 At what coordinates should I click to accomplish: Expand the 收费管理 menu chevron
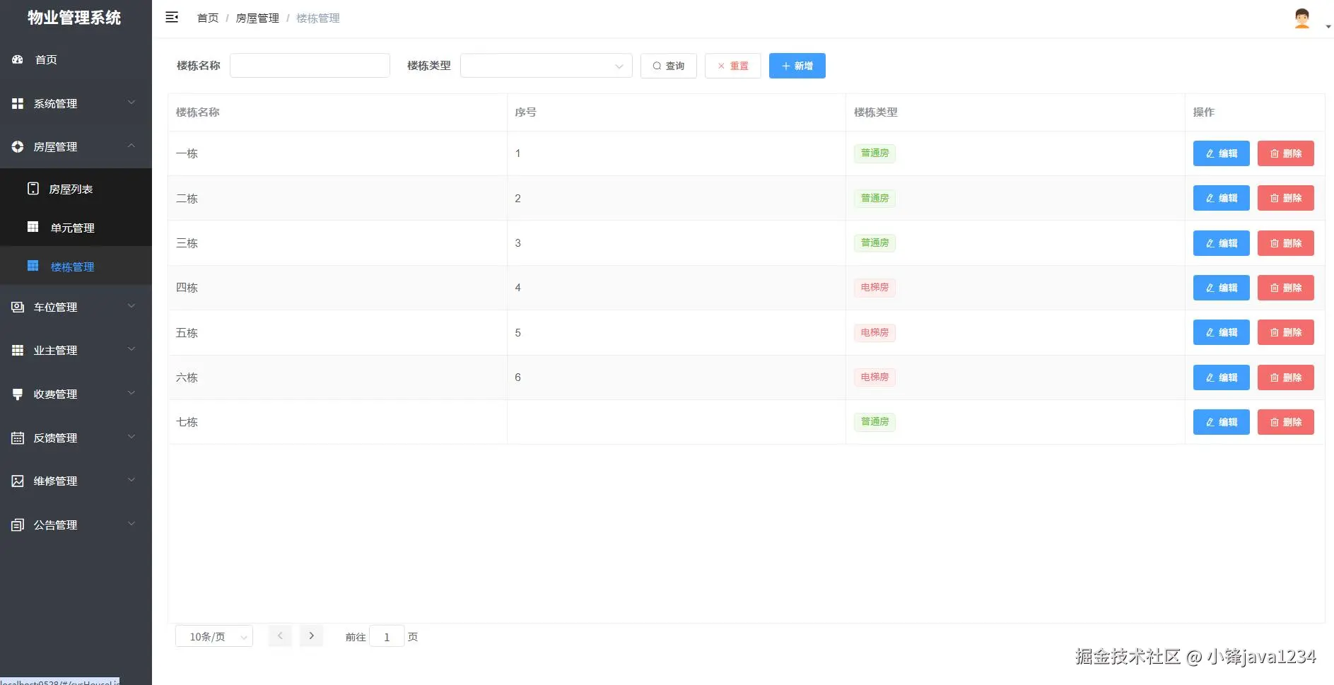point(131,393)
